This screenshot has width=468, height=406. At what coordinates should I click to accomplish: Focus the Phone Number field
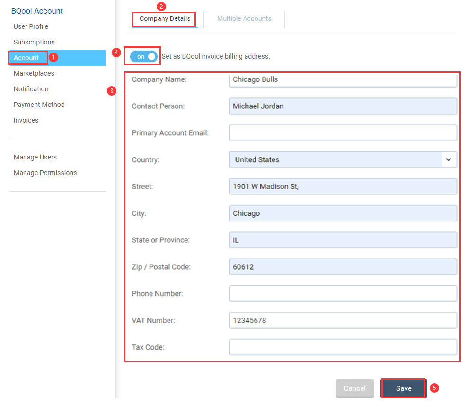343,294
